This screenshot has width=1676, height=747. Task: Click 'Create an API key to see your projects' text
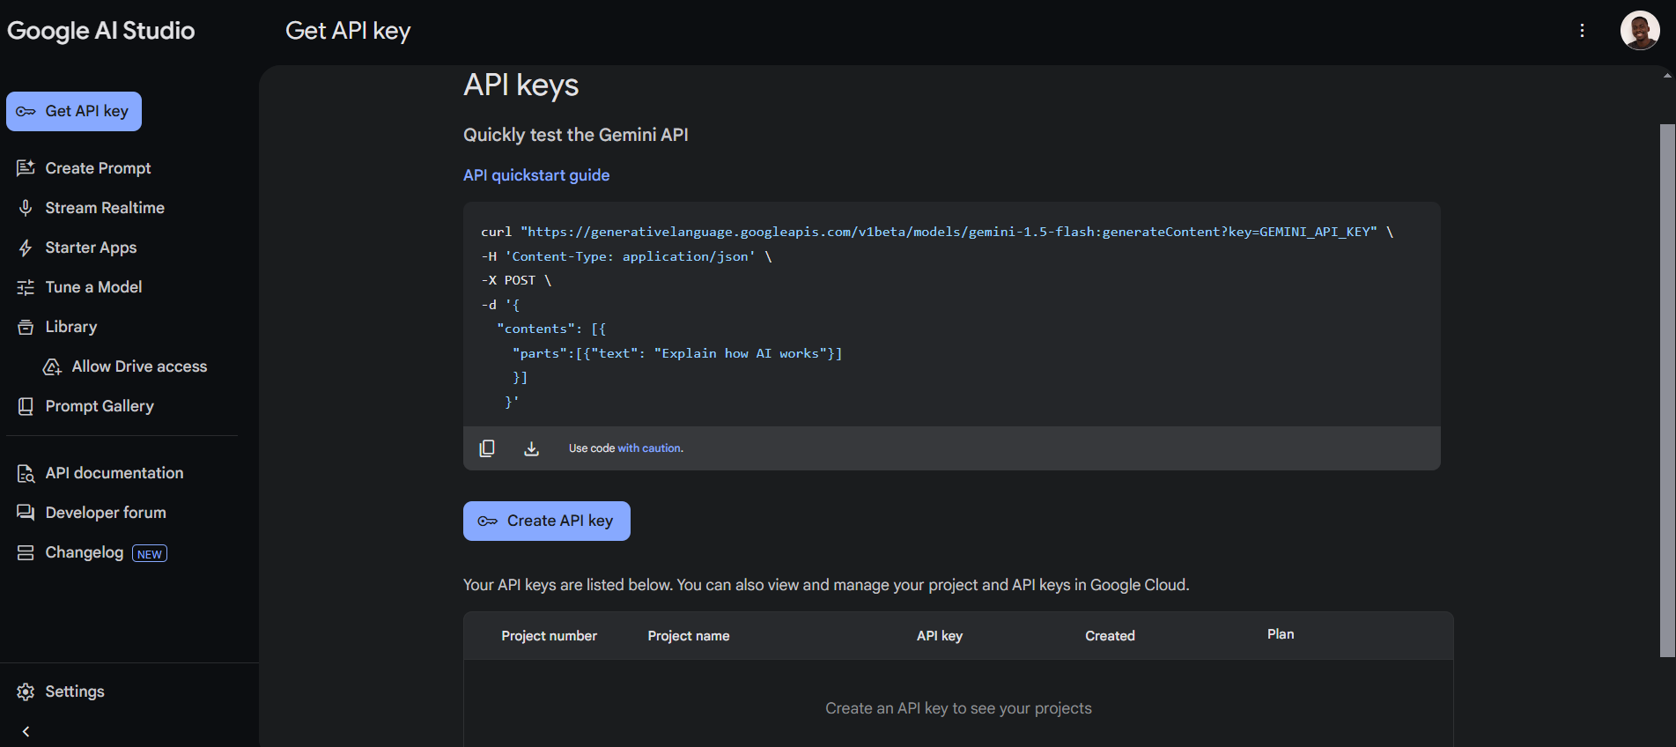[x=958, y=708]
